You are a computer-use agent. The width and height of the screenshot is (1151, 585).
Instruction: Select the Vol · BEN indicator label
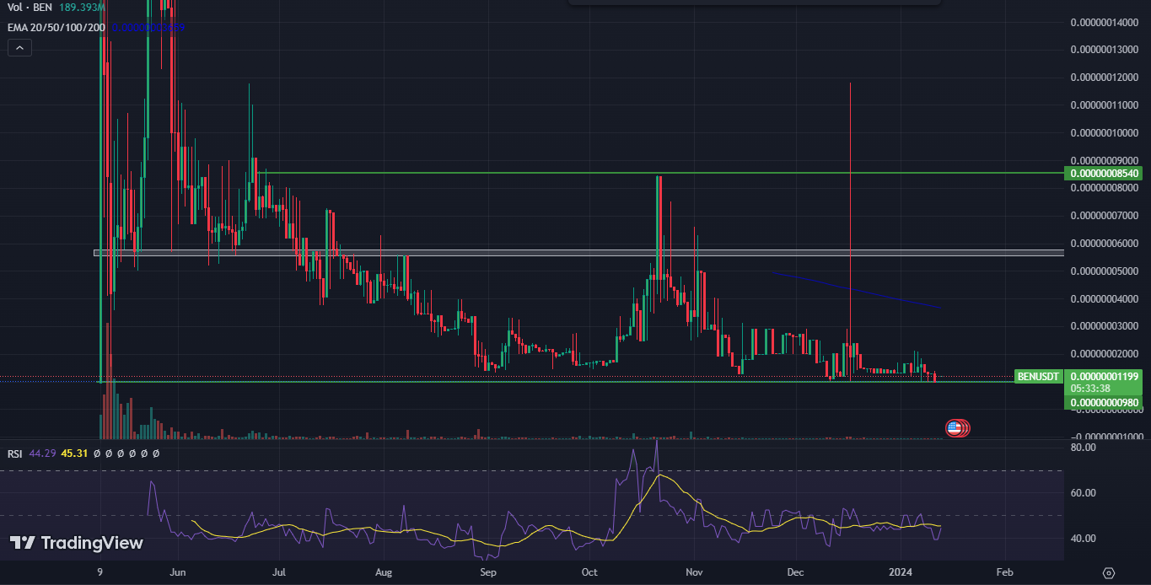[30, 8]
